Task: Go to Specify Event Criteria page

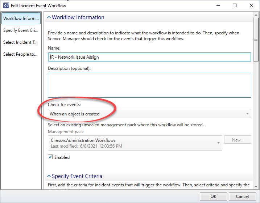Action: point(21,30)
